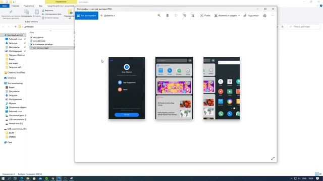The image size is (323, 181).
Task: Click the up arrow in Explorer navigation
Action: 16,27
